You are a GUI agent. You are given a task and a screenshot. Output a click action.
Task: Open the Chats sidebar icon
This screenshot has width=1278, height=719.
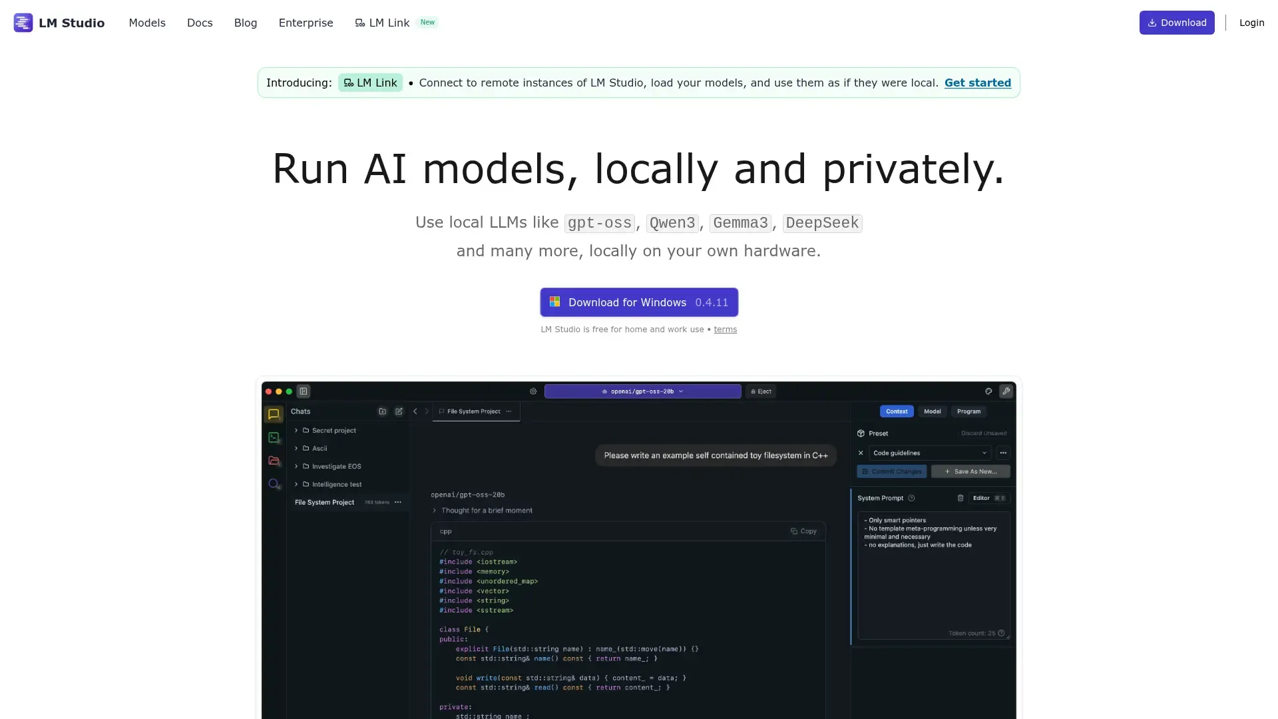274,414
